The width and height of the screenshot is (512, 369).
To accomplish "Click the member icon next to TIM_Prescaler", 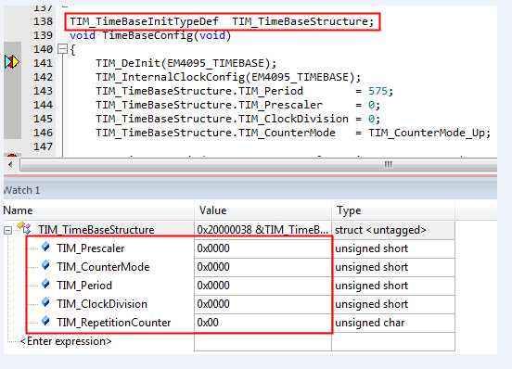I will coord(46,247).
